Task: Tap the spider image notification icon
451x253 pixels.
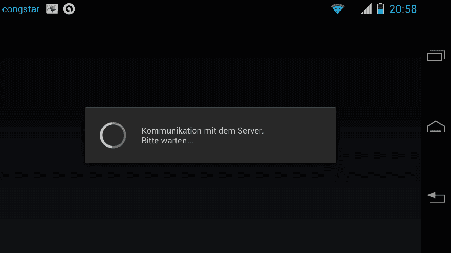Action: pos(52,9)
